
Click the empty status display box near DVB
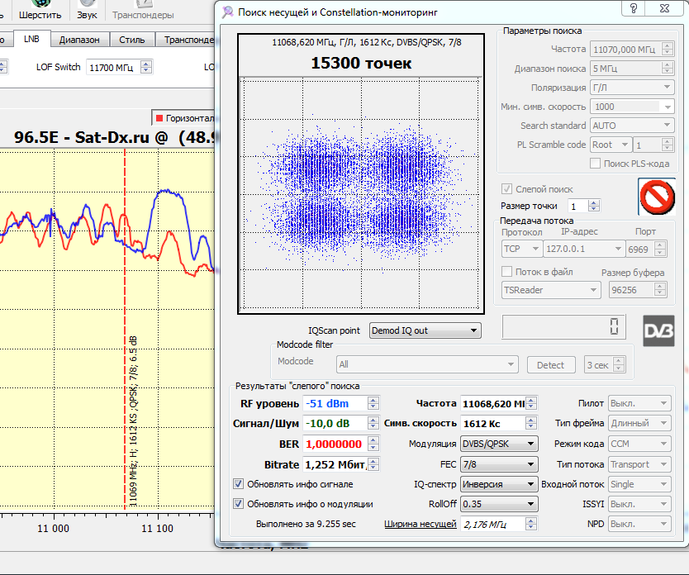coord(563,326)
